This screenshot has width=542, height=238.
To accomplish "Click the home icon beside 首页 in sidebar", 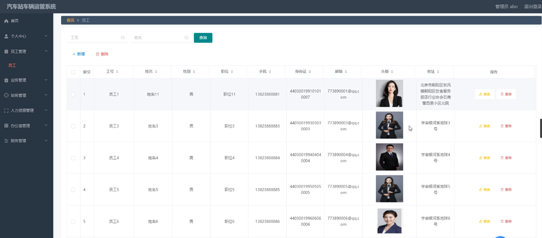I will coord(6,21).
